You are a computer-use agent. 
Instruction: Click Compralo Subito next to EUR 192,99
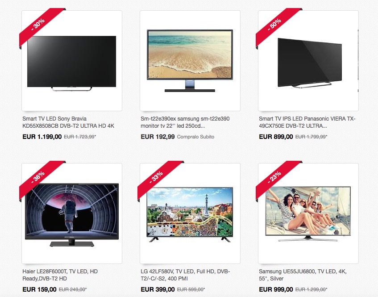click(195, 137)
